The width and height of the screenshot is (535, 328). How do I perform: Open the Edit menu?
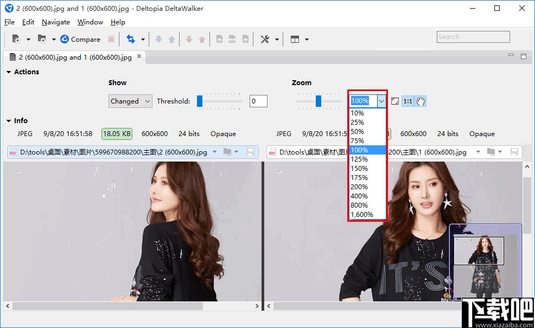28,22
